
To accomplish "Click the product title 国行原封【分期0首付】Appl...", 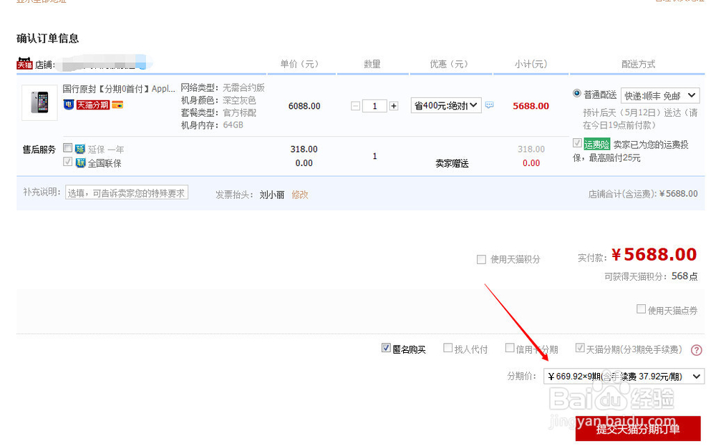I will [119, 89].
